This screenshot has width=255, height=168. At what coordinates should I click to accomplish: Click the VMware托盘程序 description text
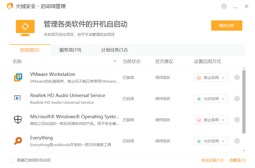tap(74, 81)
